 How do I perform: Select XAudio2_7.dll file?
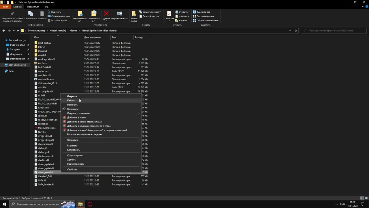tap(45, 177)
